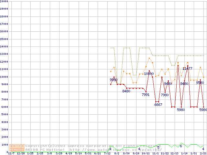207x155 pixels.
Task: Click the 12/7 date on x-axis
Action: click(x=11, y=153)
